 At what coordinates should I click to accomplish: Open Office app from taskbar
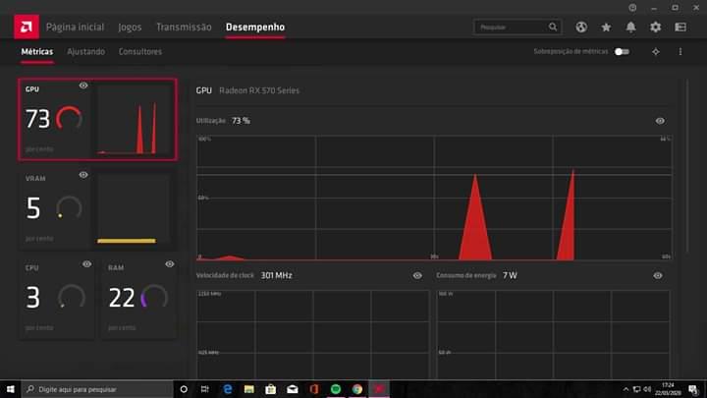314,389
